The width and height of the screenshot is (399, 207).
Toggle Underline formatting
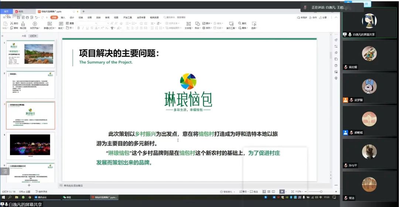(x=87, y=28)
